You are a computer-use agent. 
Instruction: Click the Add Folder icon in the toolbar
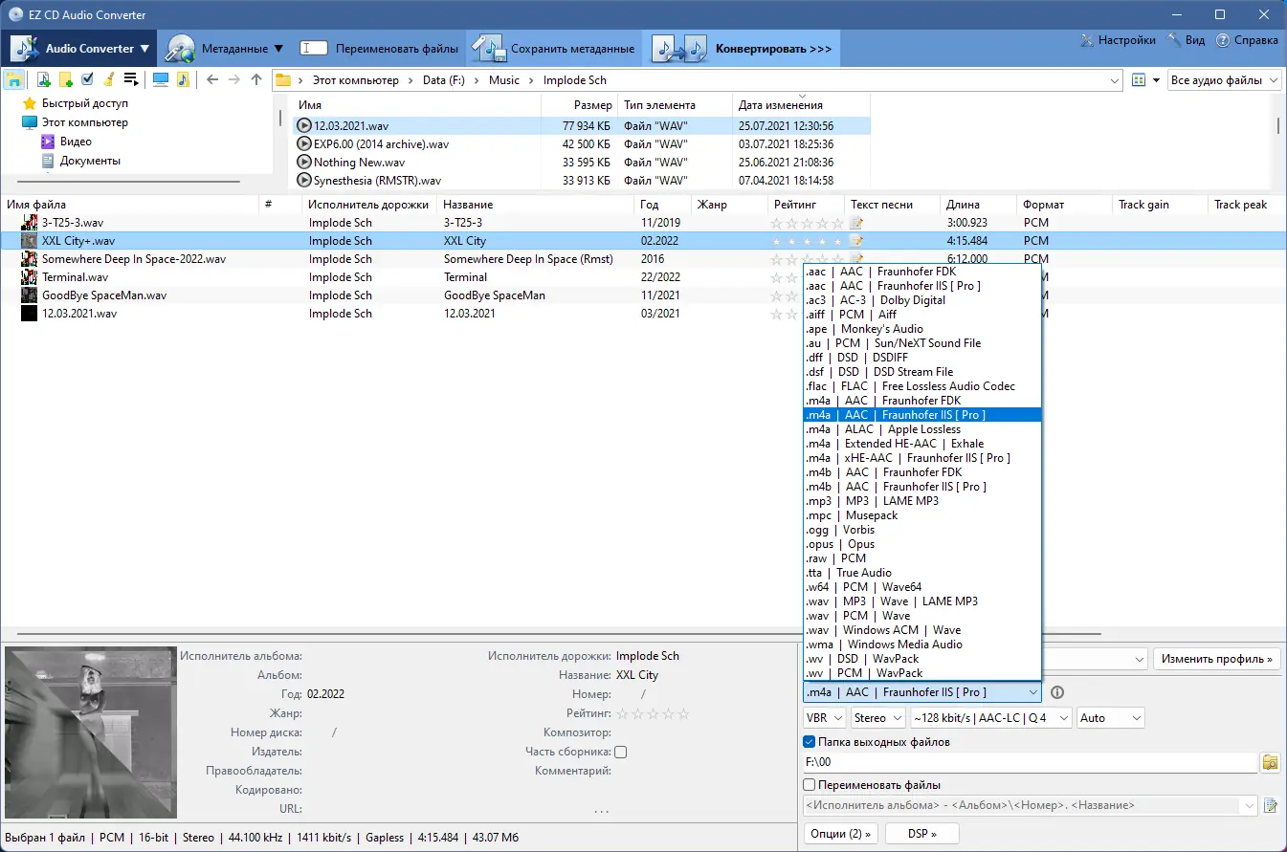click(65, 79)
